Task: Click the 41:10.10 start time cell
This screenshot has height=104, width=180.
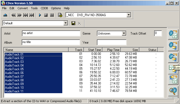Action: 95,91
